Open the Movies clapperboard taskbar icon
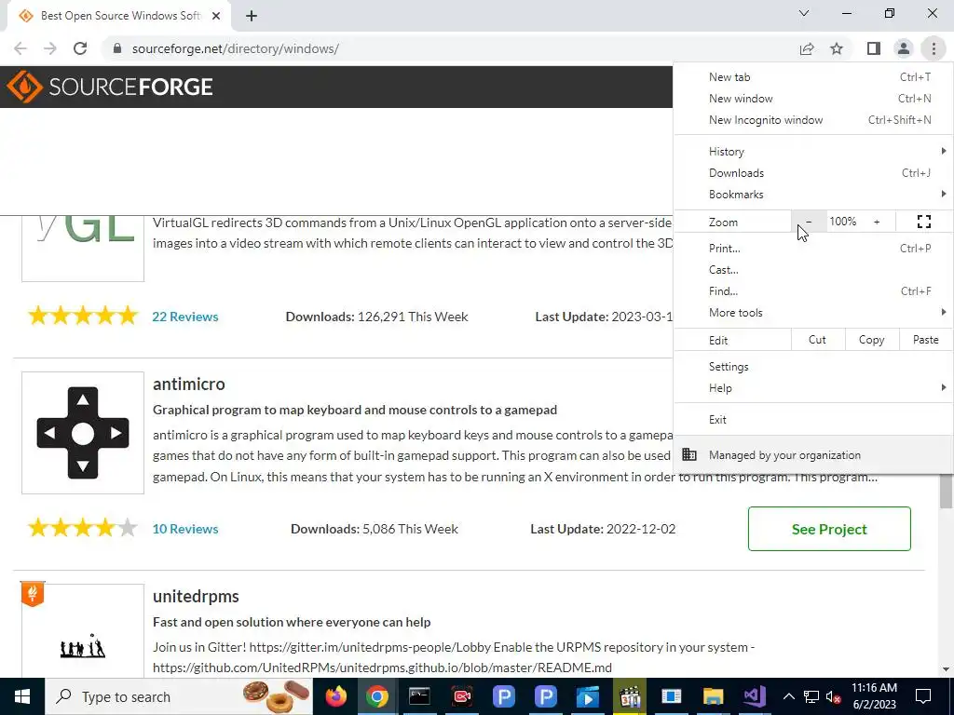Image resolution: width=954 pixels, height=715 pixels. tap(630, 696)
